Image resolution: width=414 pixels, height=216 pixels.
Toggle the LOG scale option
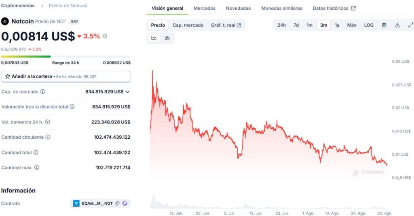coord(369,25)
